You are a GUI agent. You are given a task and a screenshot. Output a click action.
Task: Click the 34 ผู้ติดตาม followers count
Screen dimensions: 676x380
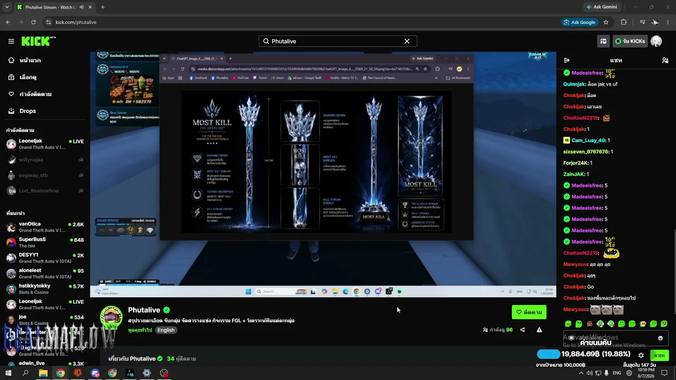point(181,358)
